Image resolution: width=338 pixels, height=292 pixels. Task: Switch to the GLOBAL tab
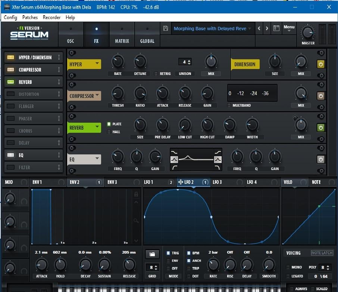(x=147, y=34)
